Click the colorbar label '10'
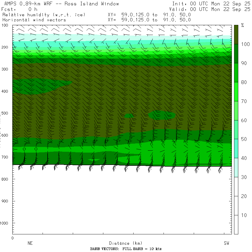Image resolution: width=252 pixels, height=252 pixels. (244, 215)
